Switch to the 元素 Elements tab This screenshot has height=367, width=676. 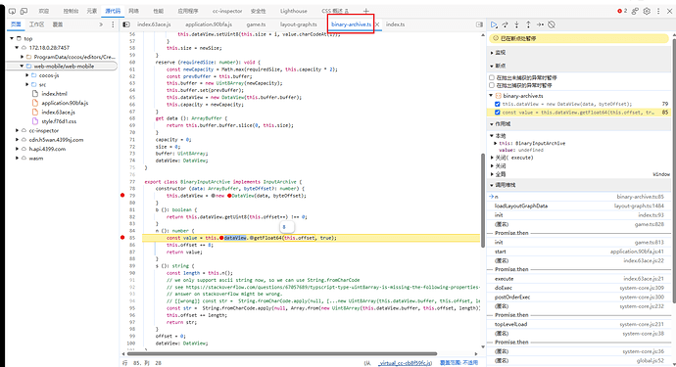tap(92, 11)
